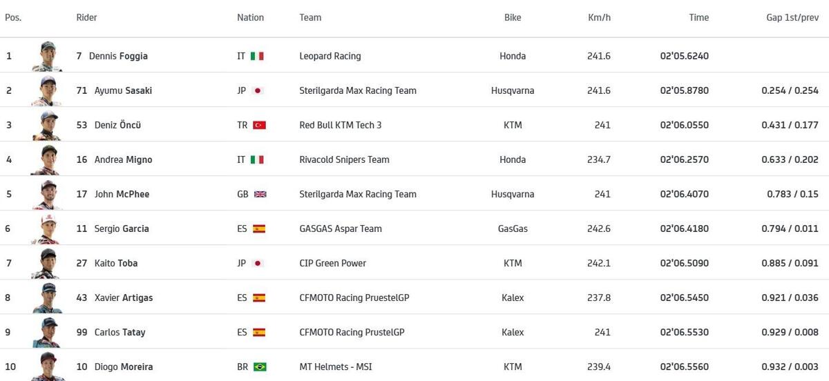Click the Spanish flag beside Sergio Garcia

(x=259, y=228)
